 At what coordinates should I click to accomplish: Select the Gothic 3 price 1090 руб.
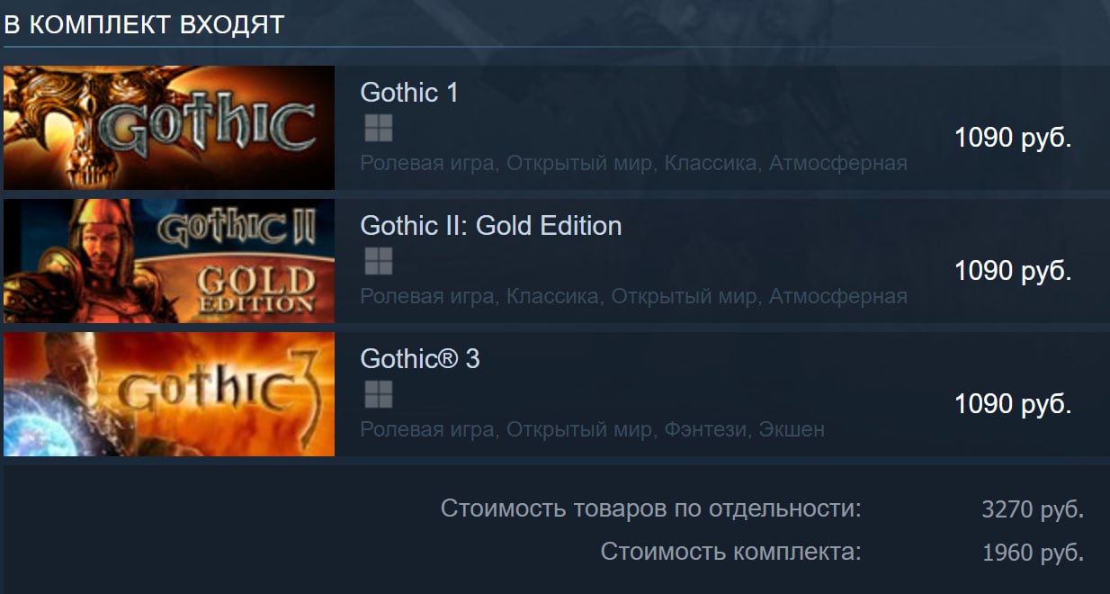coord(1013,404)
